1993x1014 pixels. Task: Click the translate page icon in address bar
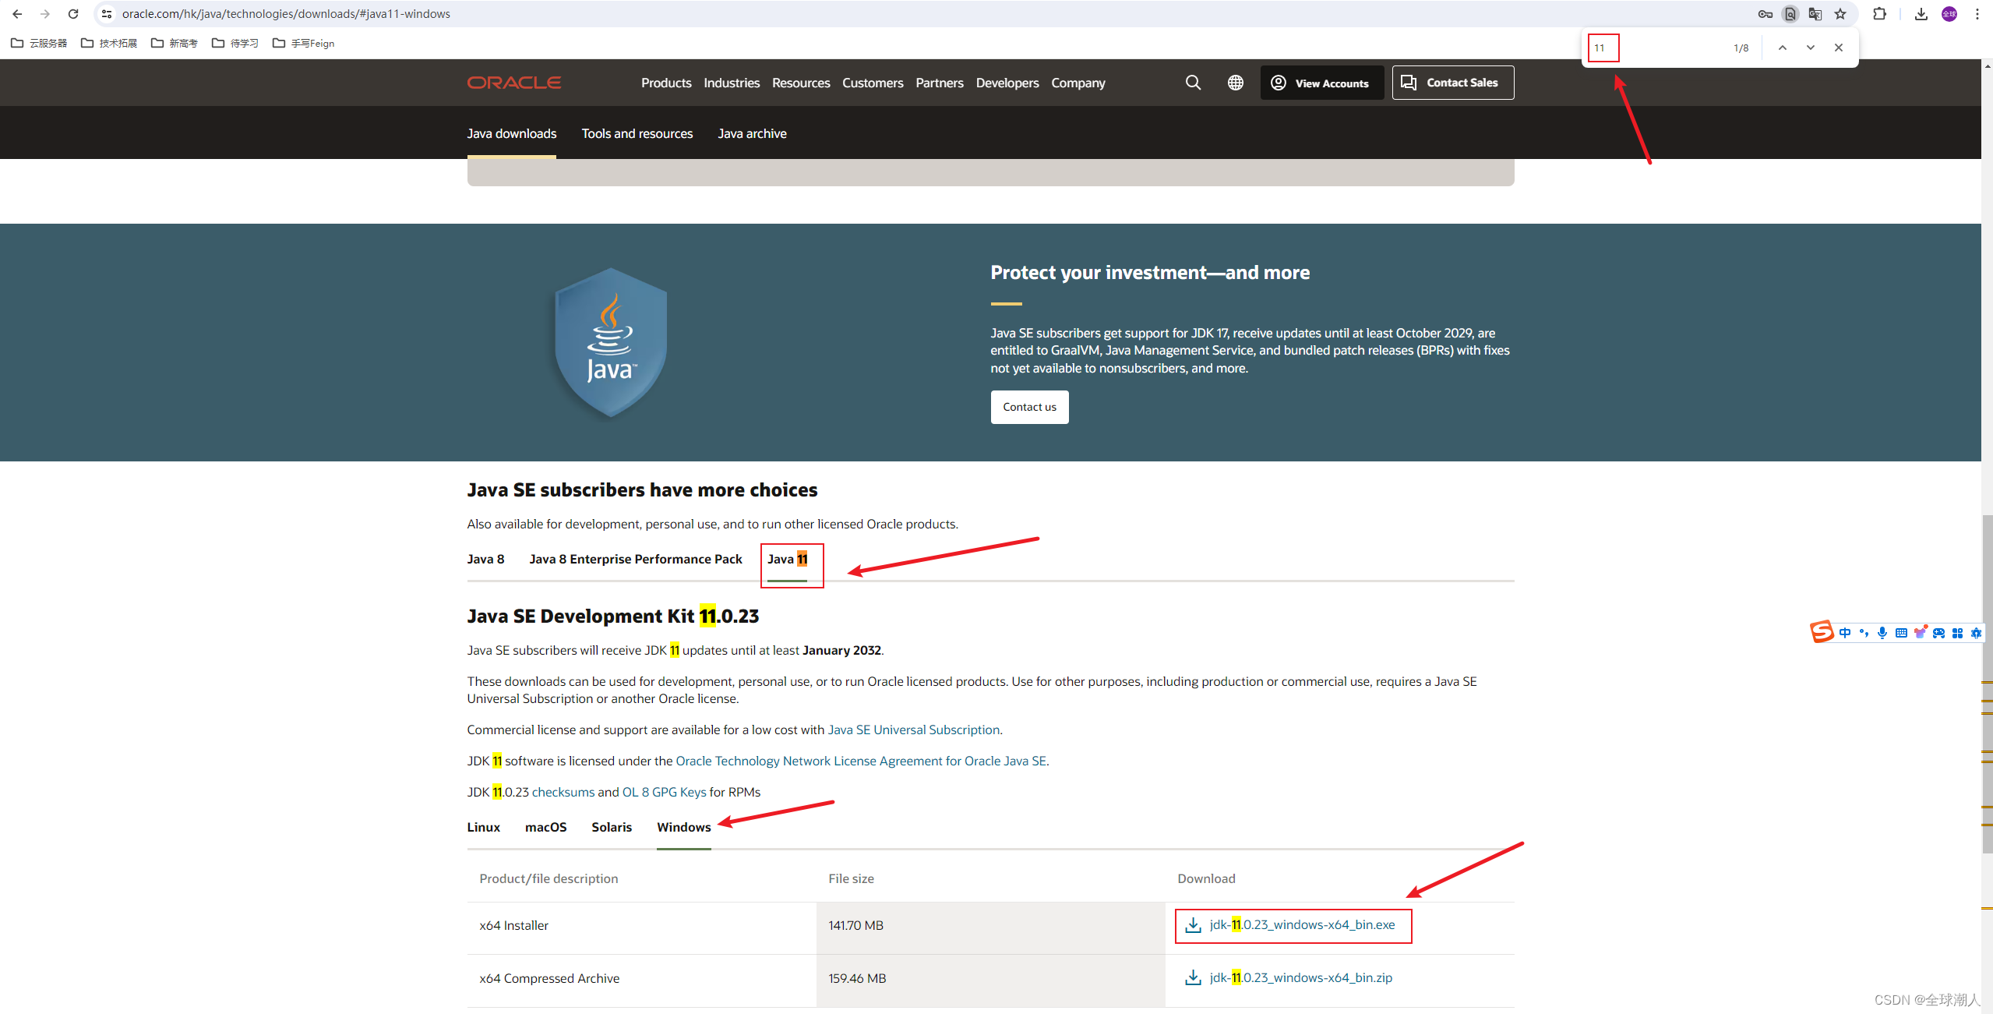pyautogui.click(x=1815, y=14)
